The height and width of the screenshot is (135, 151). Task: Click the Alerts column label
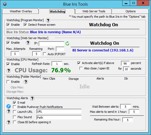tap(100, 78)
